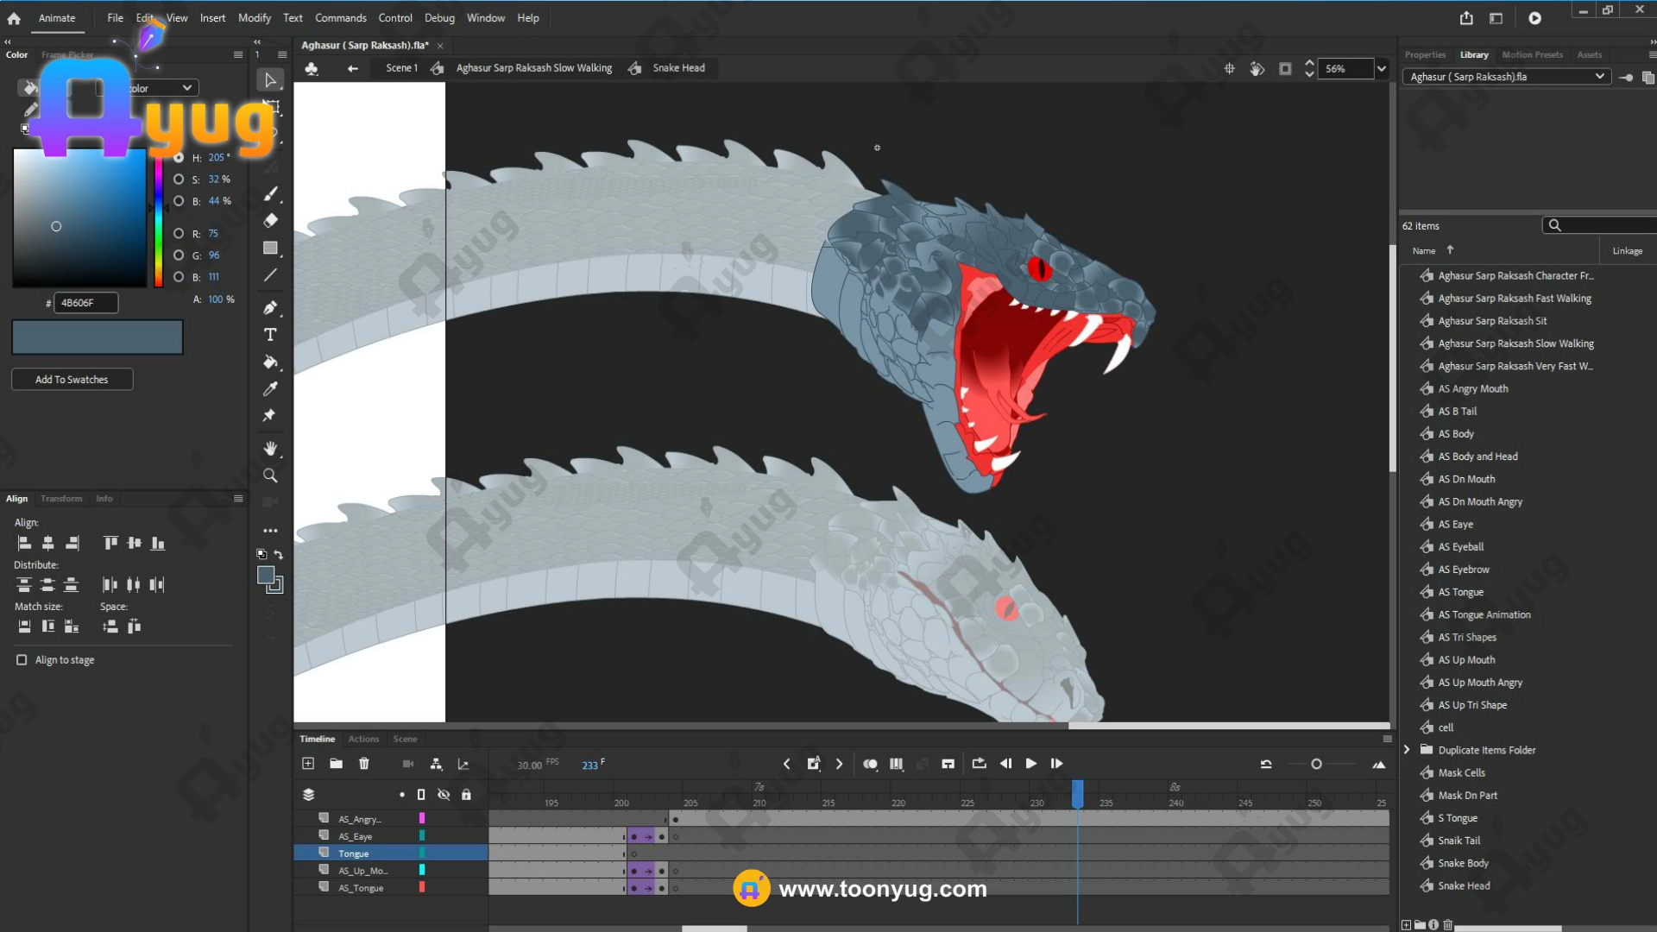Select the Zoom magnifier tool
1657x932 pixels.
270,476
